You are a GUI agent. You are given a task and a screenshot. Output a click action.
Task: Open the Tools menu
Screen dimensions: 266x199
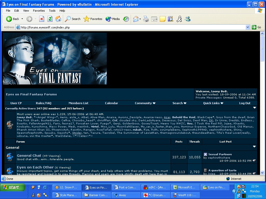(52, 11)
